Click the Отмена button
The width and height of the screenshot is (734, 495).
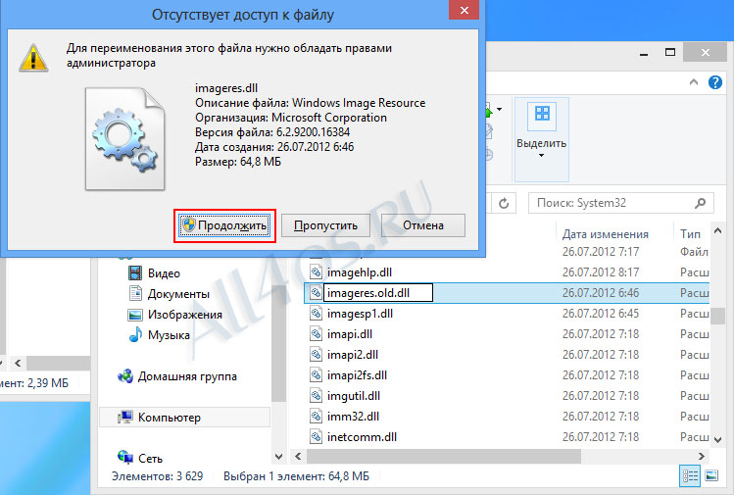point(423,225)
